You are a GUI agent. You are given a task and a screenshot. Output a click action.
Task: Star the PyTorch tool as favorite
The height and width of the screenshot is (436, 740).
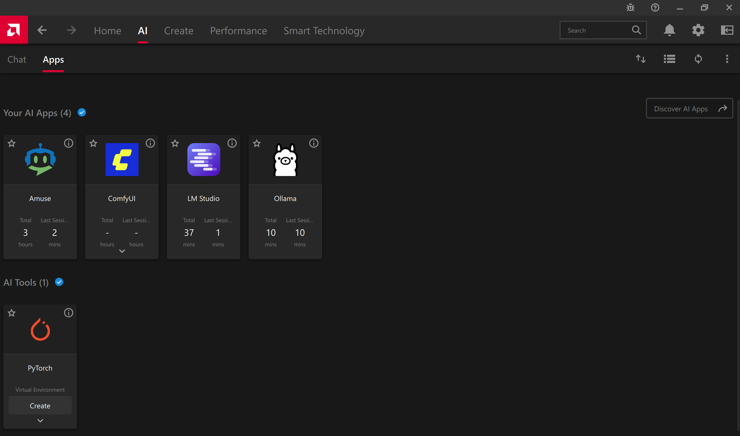tap(12, 313)
